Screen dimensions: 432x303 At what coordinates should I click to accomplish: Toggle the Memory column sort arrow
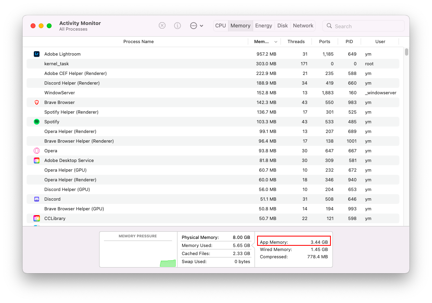click(276, 42)
